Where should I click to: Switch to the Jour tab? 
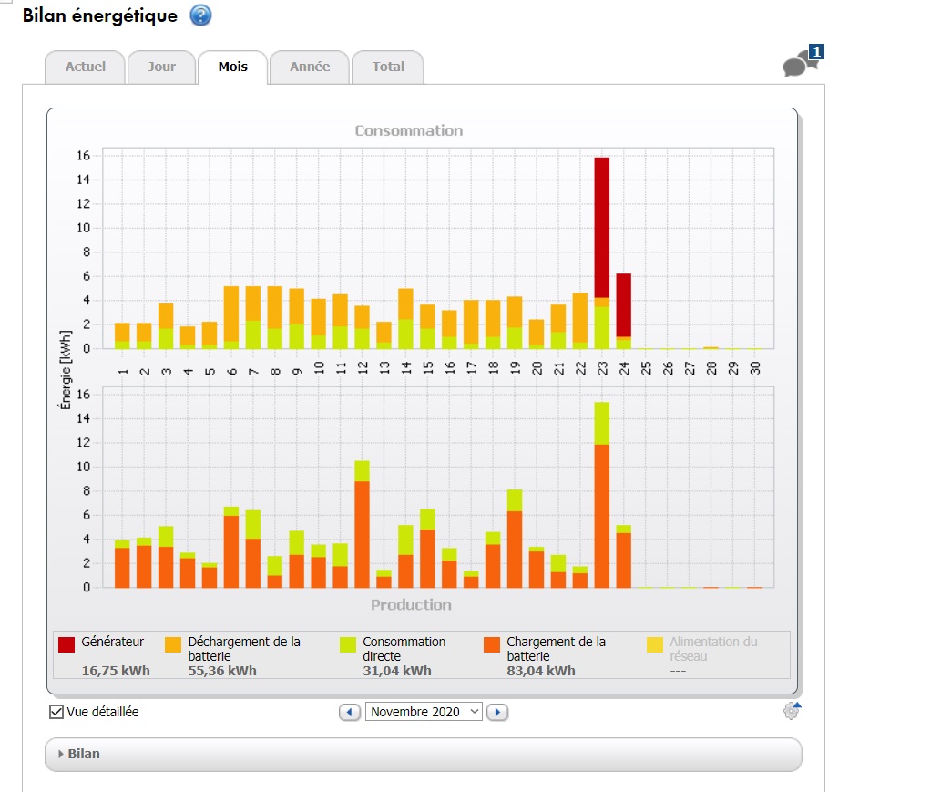coord(161,67)
